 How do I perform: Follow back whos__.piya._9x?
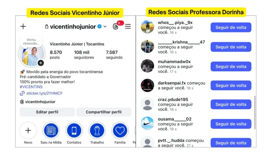[x=231, y=27]
